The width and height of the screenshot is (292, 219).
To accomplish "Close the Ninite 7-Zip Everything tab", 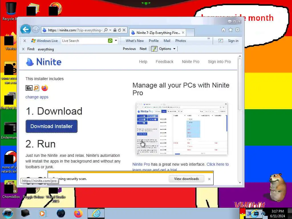I will pos(183,33).
